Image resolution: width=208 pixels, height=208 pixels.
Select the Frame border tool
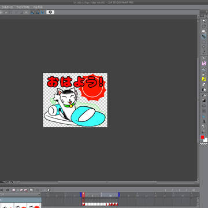pyautogui.click(x=204, y=111)
